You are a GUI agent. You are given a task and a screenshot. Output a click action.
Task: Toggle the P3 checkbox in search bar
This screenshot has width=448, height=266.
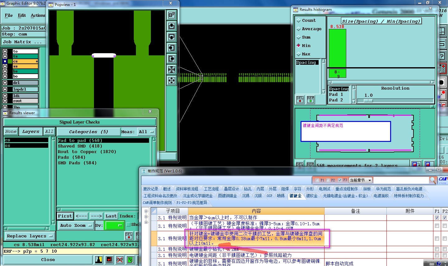(340, 180)
